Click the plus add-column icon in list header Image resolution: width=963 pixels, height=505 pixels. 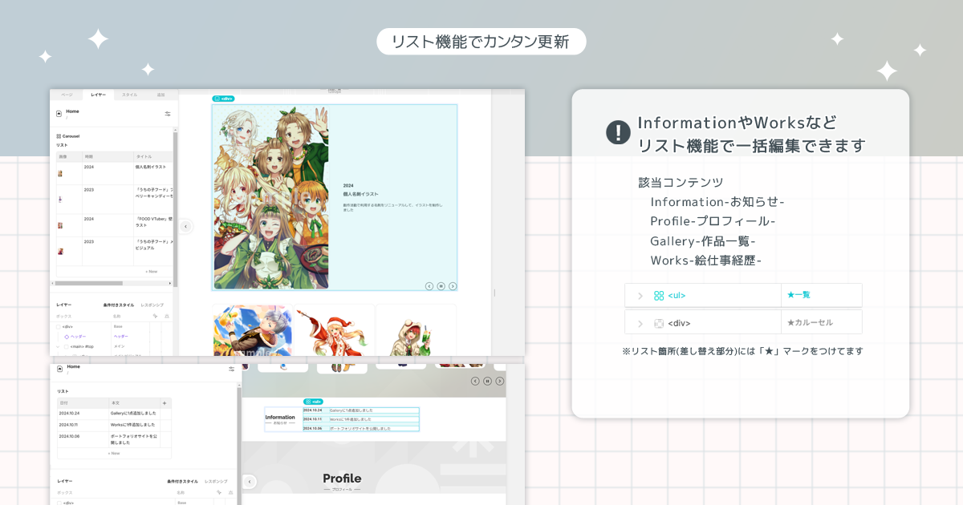click(165, 403)
